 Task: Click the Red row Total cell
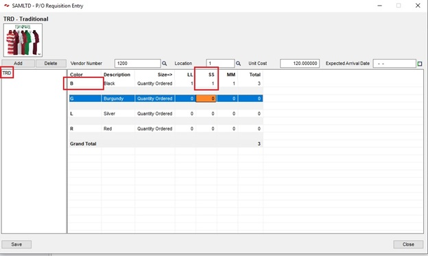(x=250, y=129)
